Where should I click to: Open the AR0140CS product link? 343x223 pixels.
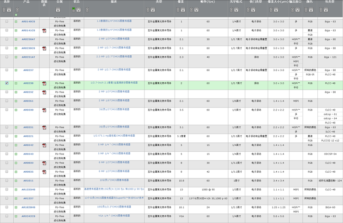tap(28, 21)
